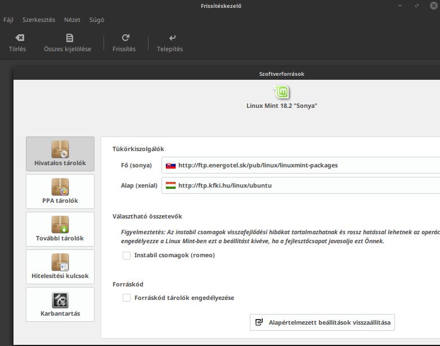440x346 pixels.
Task: Open PPA tárolók package icon
Action: (60, 187)
